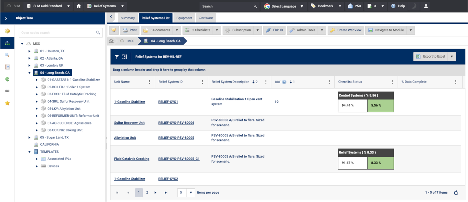Image resolution: width=468 pixels, height=202 pixels.
Task: Open the Export to Excel dropdown arrow
Action: [x=452, y=57]
